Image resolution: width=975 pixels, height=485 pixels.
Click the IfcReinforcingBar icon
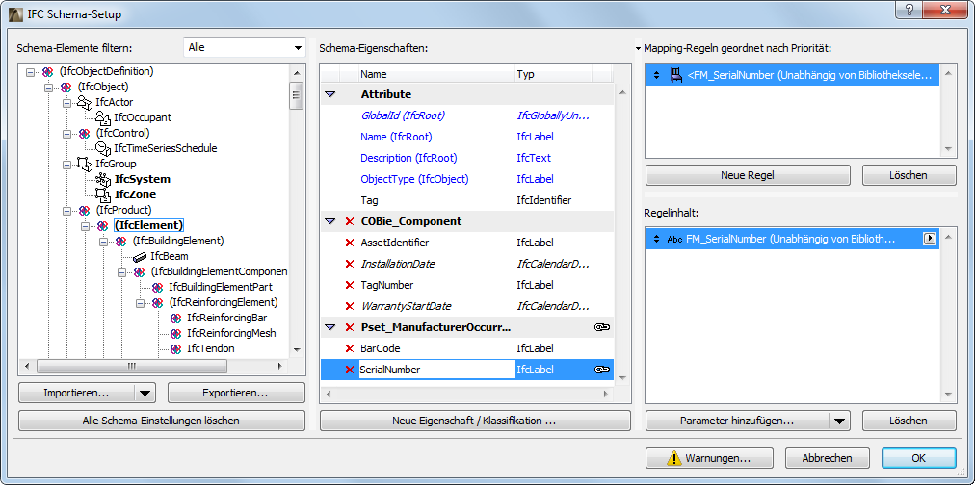(x=176, y=318)
